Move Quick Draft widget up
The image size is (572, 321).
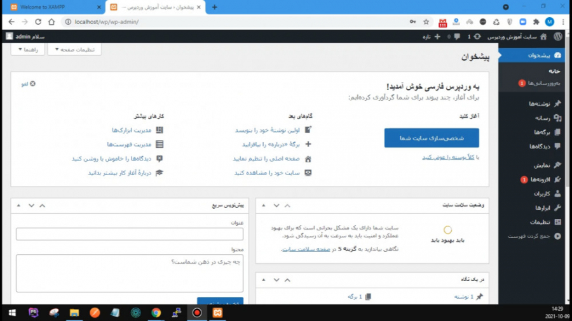tap(43, 206)
